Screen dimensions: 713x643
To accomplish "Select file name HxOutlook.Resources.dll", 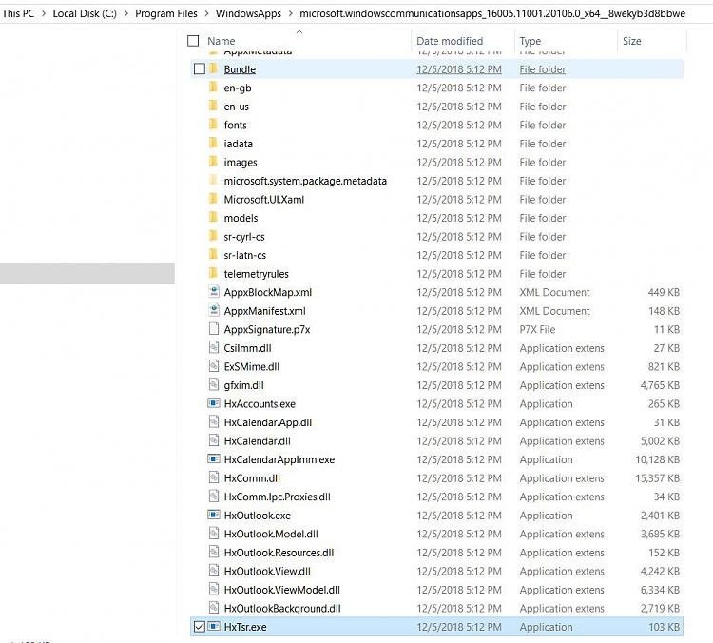I will (279, 553).
